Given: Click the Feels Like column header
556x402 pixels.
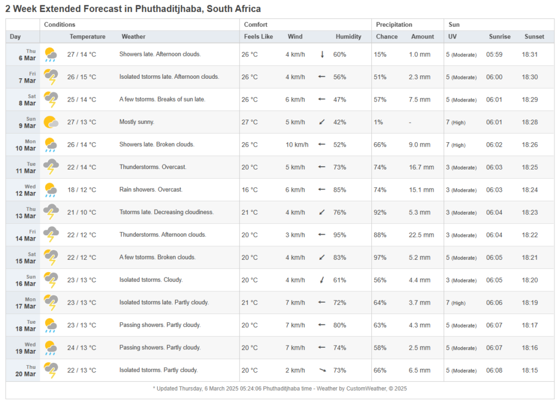Looking at the screenshot, I should point(258,36).
